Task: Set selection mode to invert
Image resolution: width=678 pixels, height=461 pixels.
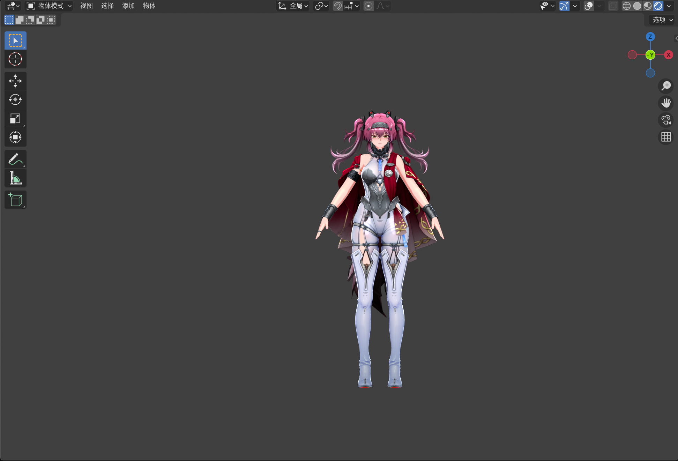Action: coord(40,20)
